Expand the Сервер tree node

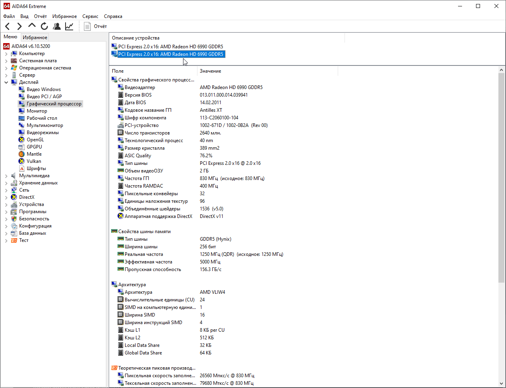[x=6, y=75]
